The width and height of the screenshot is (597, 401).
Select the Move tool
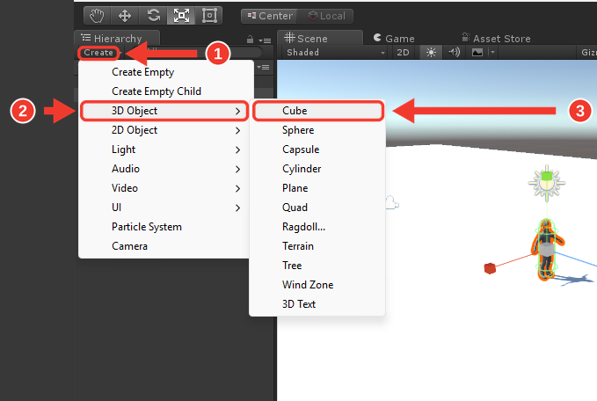(x=125, y=16)
